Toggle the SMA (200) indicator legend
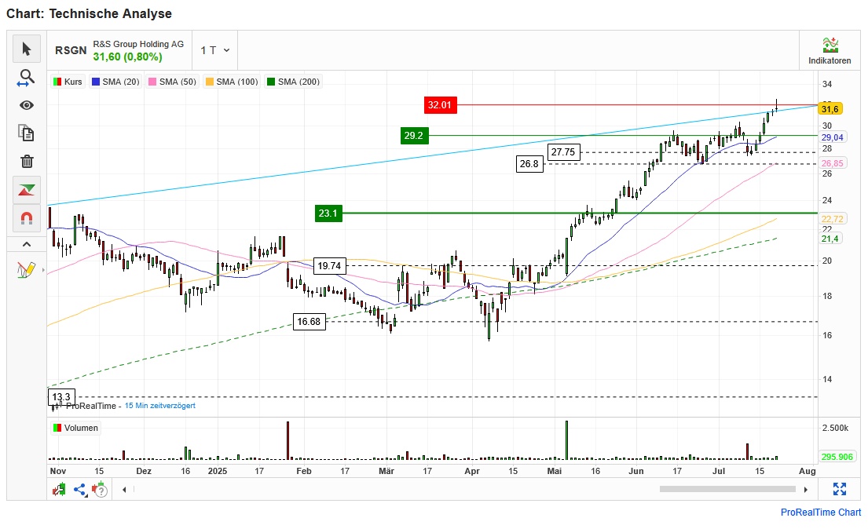The height and width of the screenshot is (529, 868). 294,82
